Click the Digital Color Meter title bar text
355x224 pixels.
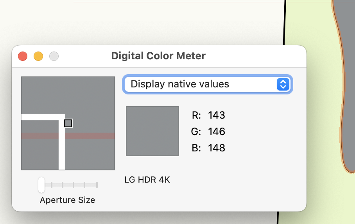pyautogui.click(x=158, y=56)
